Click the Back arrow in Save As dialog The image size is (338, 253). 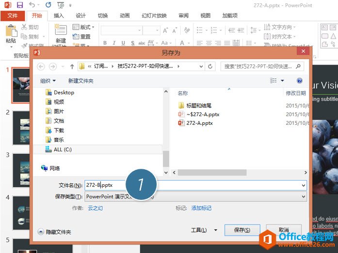(41, 66)
